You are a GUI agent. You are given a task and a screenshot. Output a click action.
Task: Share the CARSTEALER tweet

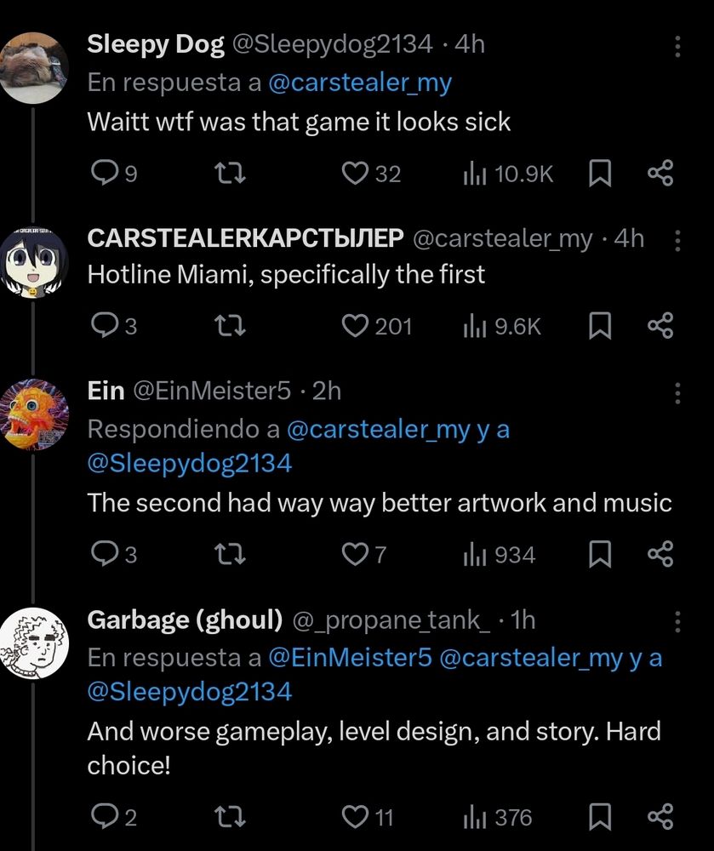tap(660, 326)
